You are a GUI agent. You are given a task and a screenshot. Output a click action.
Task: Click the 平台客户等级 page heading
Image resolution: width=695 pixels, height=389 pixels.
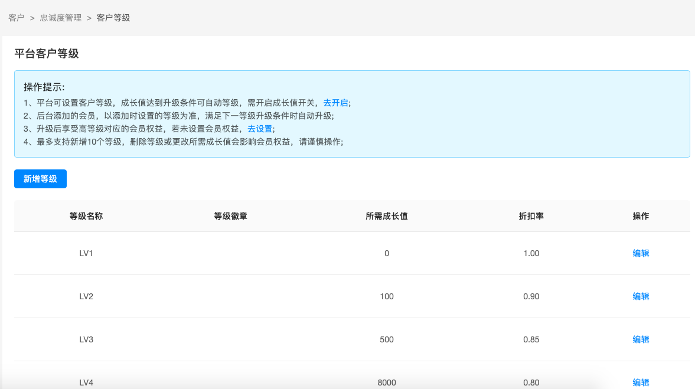pos(47,54)
